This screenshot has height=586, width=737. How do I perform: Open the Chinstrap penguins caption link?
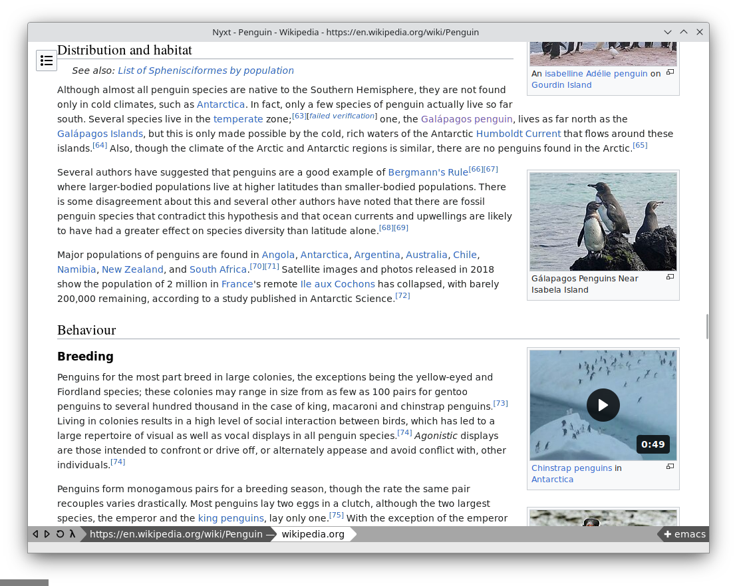pyautogui.click(x=571, y=468)
